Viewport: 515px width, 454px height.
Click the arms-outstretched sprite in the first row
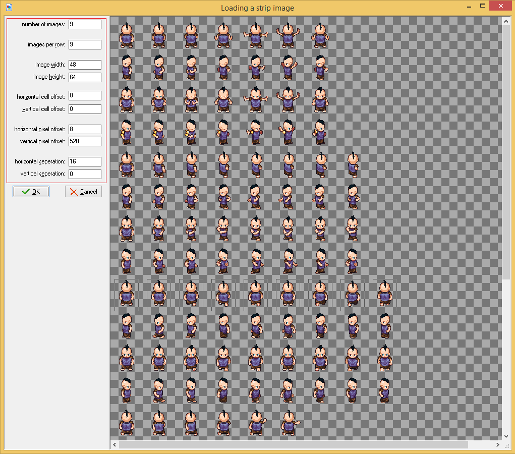(x=256, y=35)
